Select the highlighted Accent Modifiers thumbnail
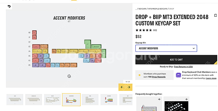218x111 pixels. (71, 100)
